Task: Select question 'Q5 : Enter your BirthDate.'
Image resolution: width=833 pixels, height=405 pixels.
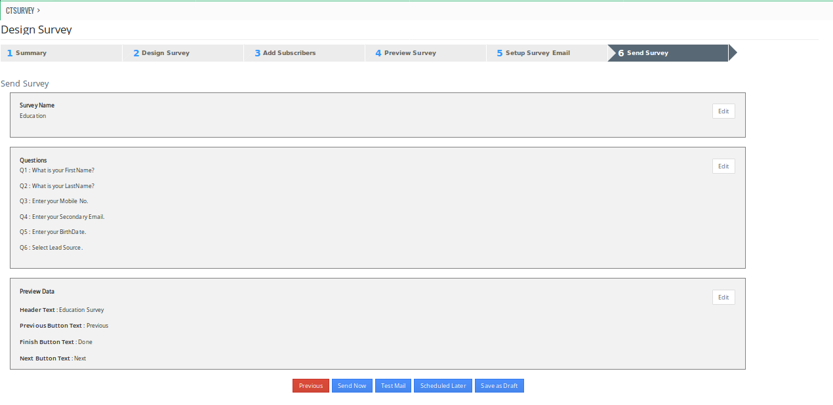Action: [x=53, y=232]
